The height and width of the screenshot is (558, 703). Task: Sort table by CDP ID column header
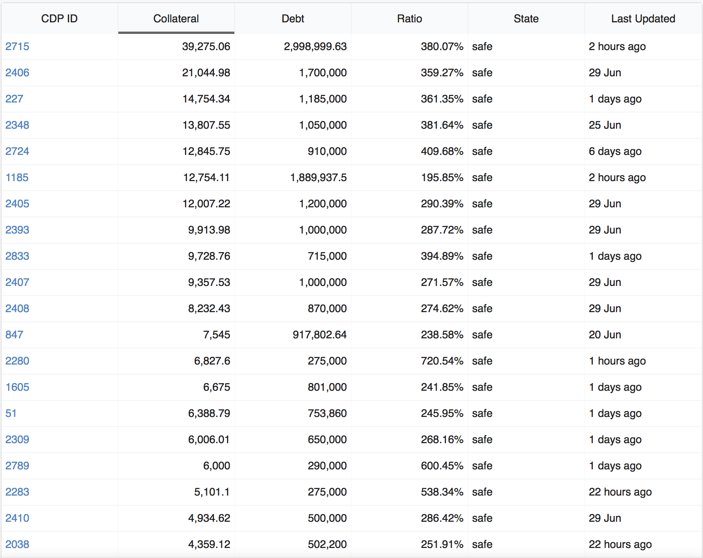coord(59,18)
